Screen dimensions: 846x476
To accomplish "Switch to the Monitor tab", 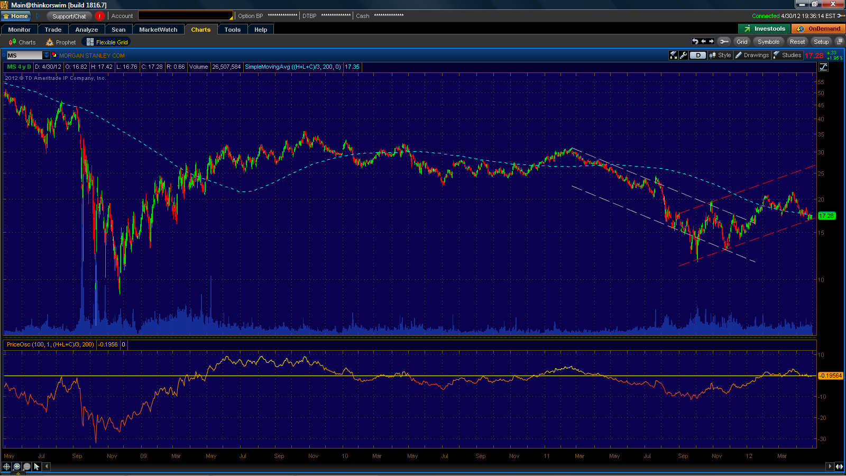I will point(20,30).
